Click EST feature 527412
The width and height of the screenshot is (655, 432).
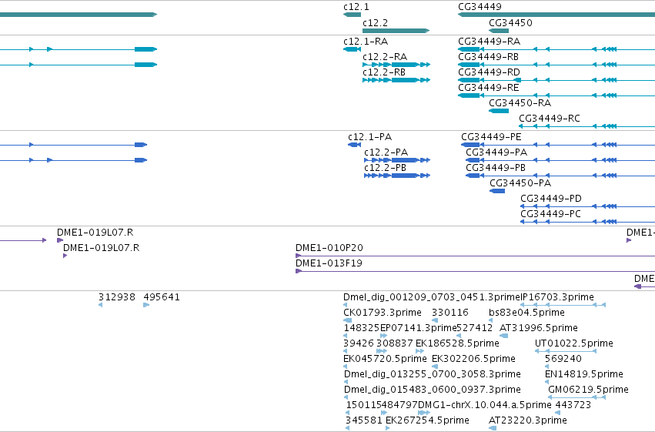(x=475, y=329)
